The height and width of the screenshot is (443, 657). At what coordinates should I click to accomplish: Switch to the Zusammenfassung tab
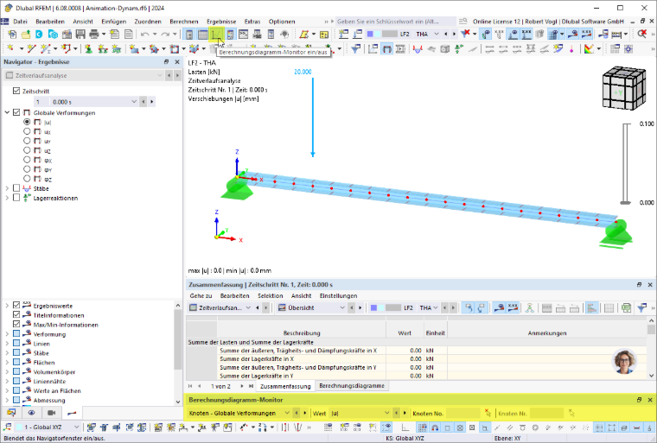(285, 386)
